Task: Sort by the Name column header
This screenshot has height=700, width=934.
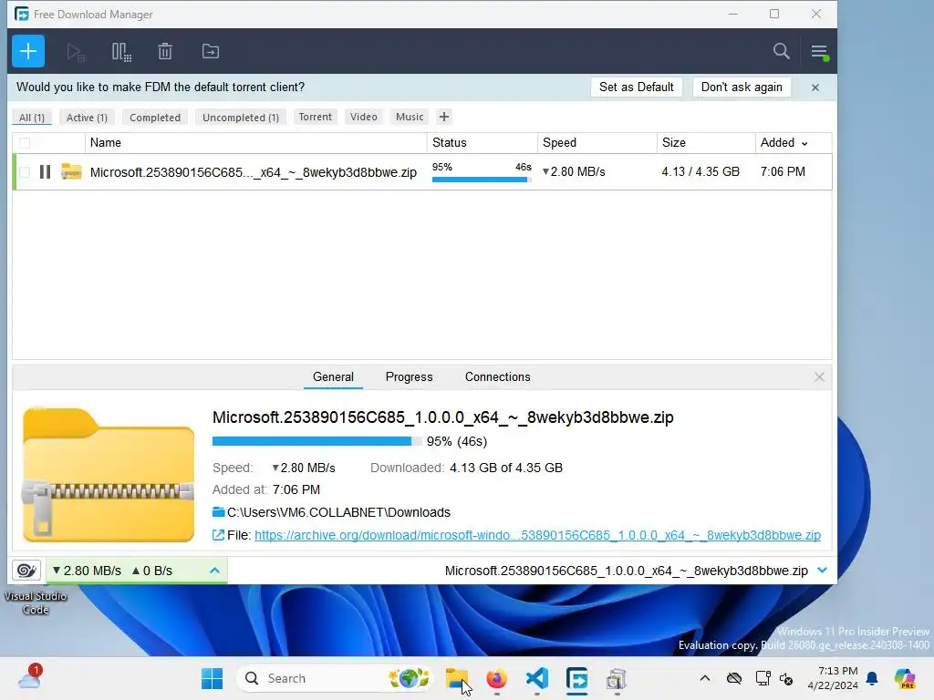Action: pos(256,143)
